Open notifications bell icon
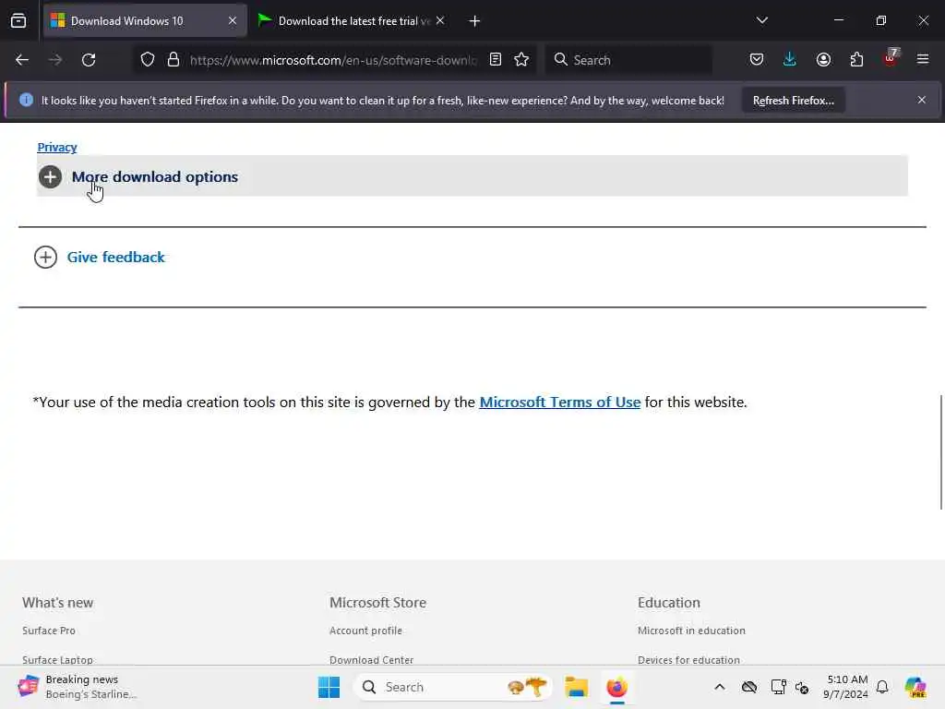The width and height of the screenshot is (945, 709). pos(882,687)
